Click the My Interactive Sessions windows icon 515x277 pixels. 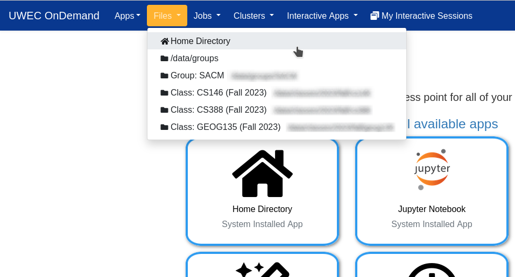375,16
